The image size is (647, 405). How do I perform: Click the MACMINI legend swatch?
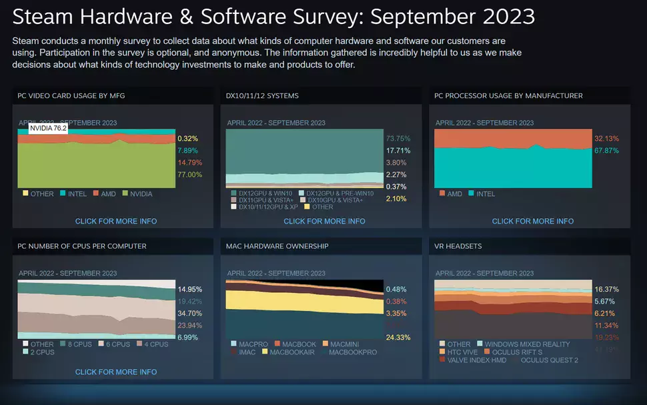(325, 344)
